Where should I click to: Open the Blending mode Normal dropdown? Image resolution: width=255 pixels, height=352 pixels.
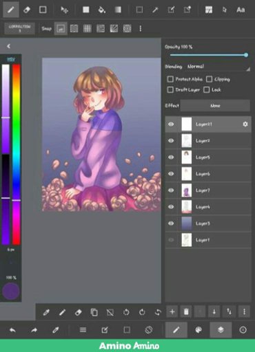218,67
